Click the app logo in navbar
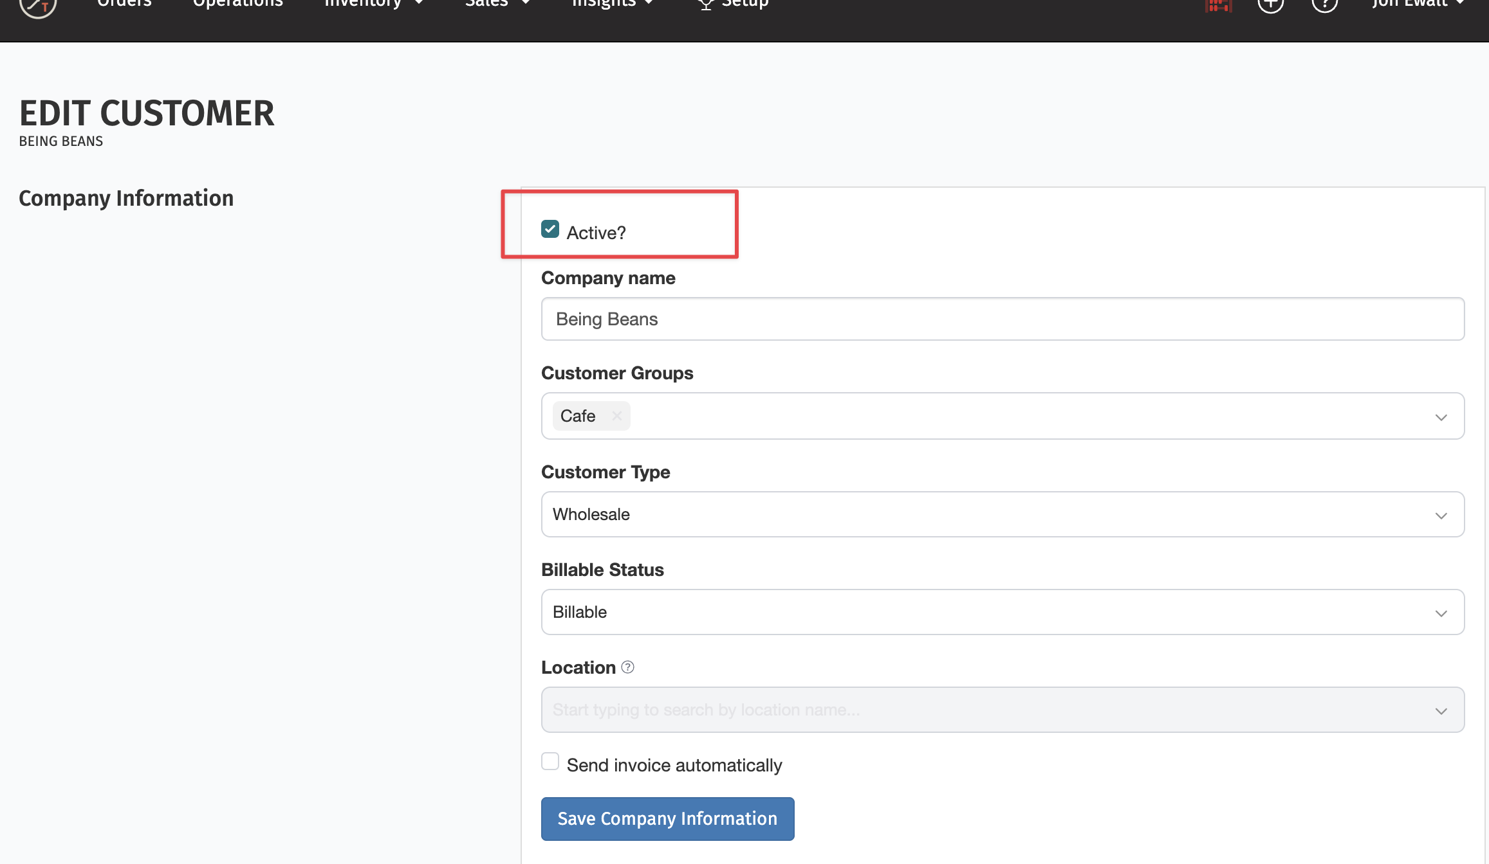Screen dimensions: 1489x864 [x=38, y=6]
